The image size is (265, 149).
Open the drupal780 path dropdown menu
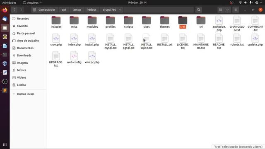(x=120, y=10)
